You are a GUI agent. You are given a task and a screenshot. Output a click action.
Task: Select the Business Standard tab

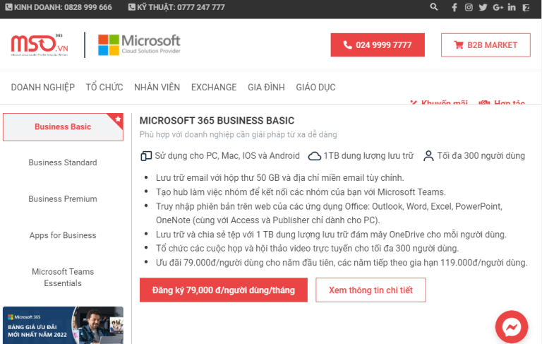click(x=63, y=162)
